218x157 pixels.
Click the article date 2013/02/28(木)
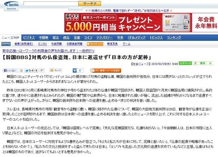[x=161, y=64]
